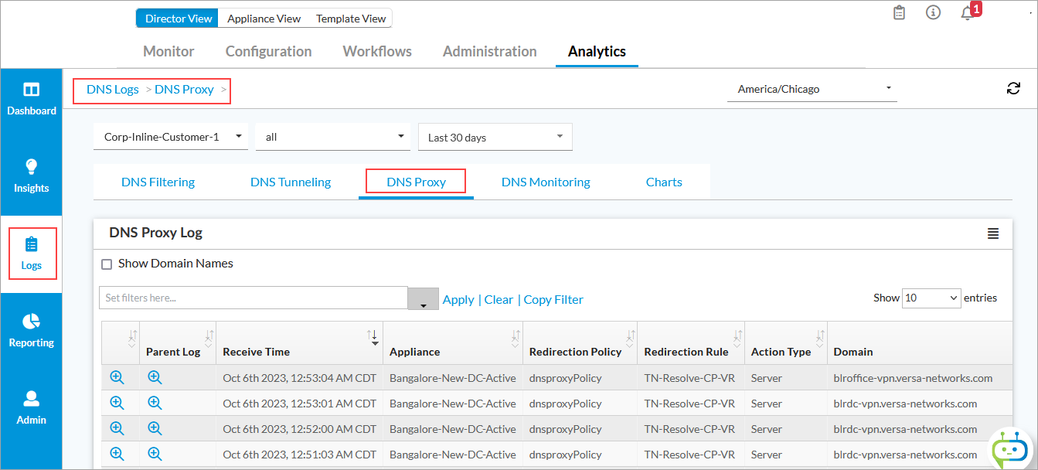
Task: Expand the Corp-Inline-Customer-1 tenant dropdown
Action: (171, 137)
